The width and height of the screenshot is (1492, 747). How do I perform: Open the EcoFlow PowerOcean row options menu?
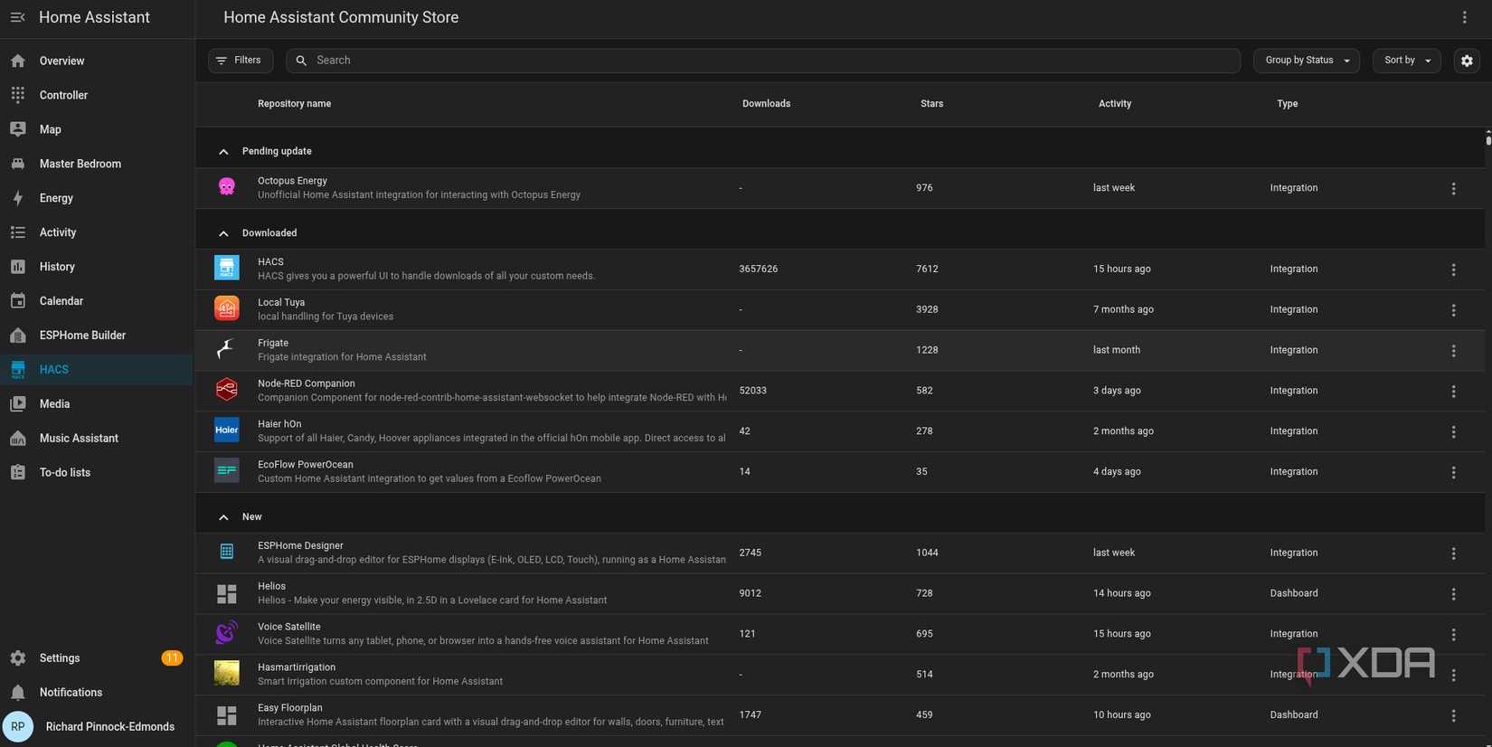pyautogui.click(x=1454, y=473)
